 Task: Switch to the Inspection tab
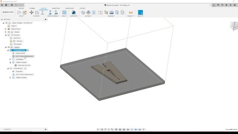point(56,8)
